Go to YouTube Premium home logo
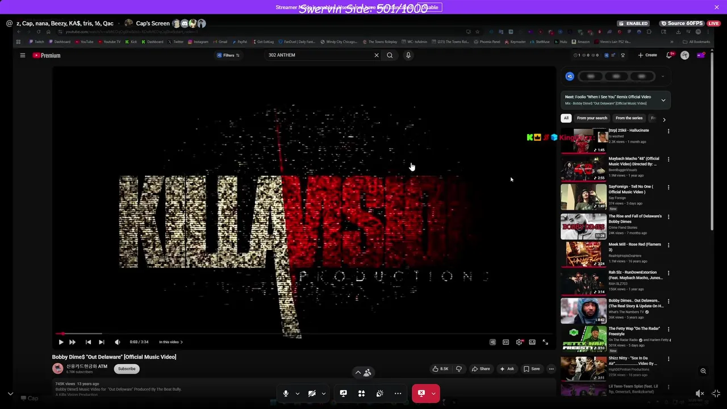 47,55
